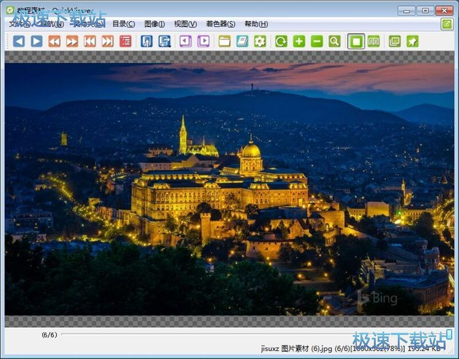Viewport: 459px width, 359px height.
Task: Click the blue next image arrow
Action: tap(37, 41)
